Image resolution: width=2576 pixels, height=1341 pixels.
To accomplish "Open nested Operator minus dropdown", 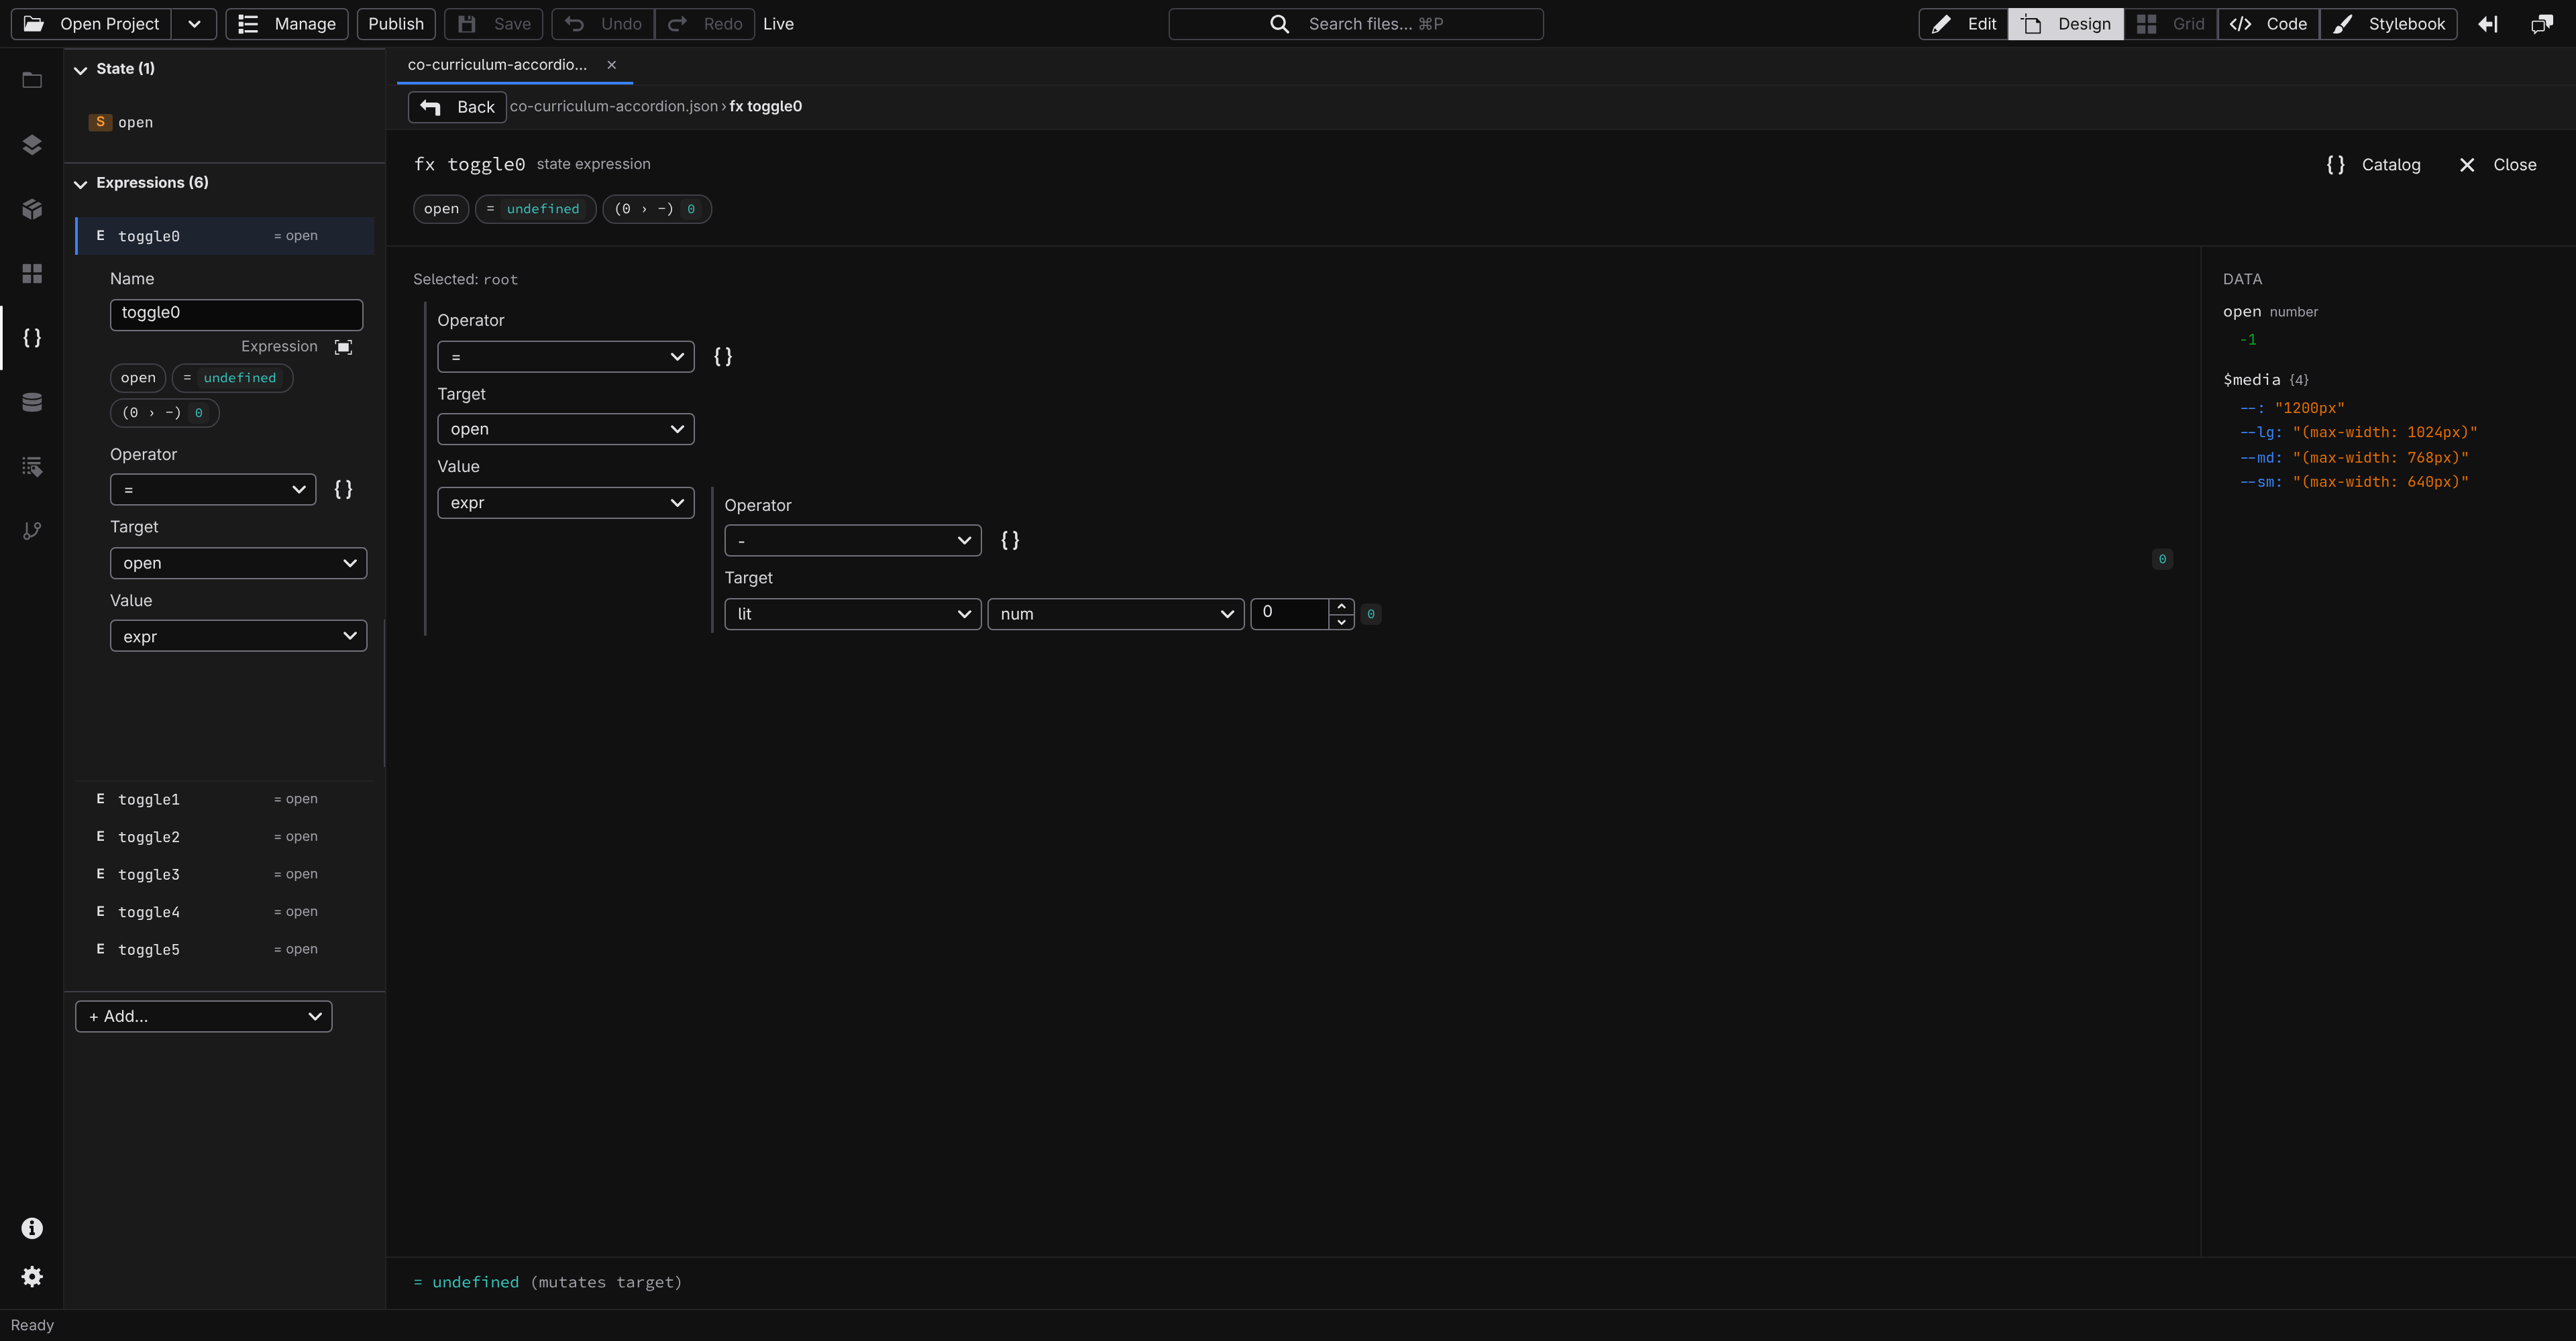I will (x=853, y=540).
